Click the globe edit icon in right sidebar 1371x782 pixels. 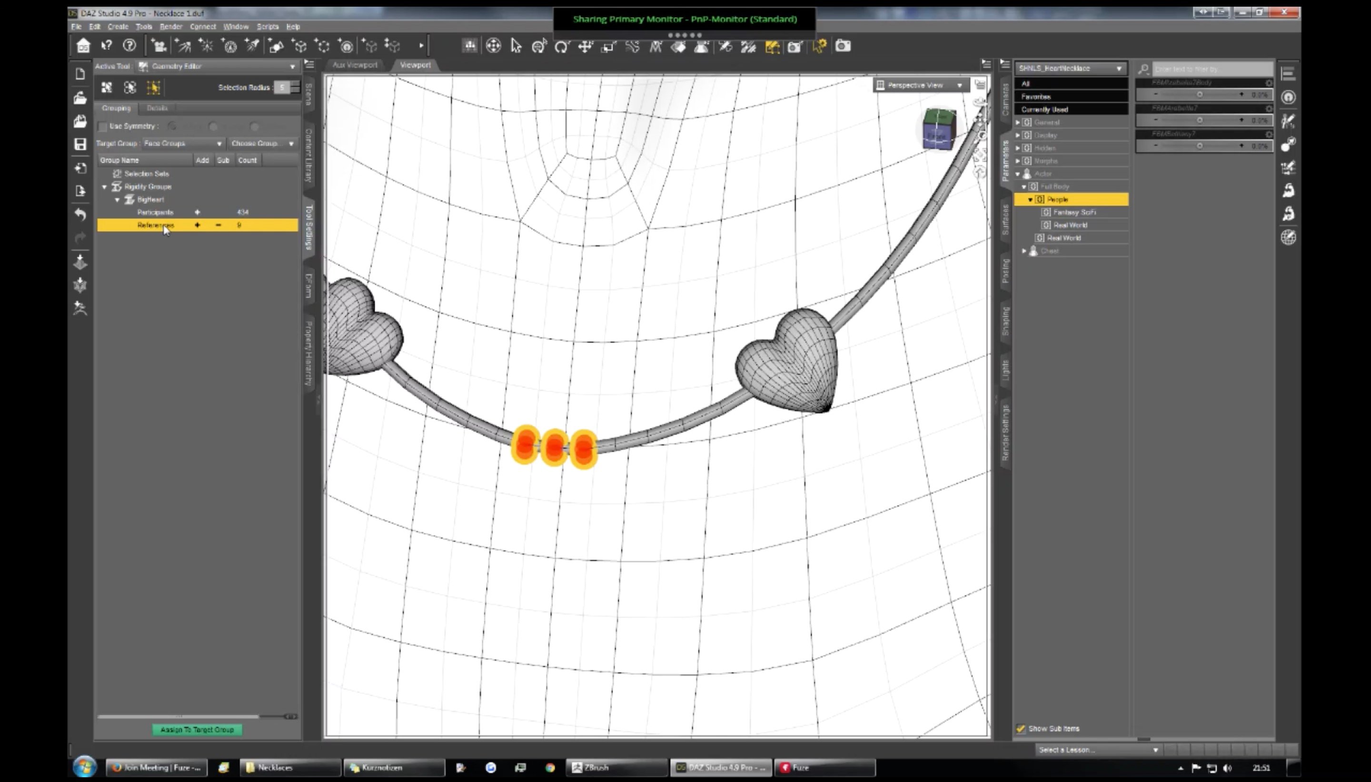pos(1288,237)
